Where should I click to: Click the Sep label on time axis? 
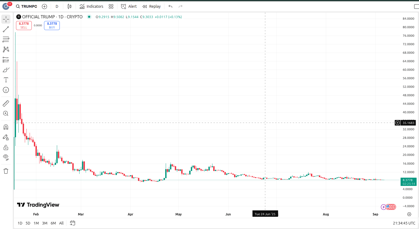click(375, 214)
